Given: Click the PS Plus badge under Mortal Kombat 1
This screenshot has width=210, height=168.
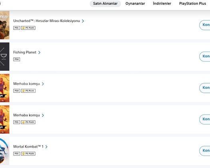Looking at the screenshot, I should tap(28, 154).
